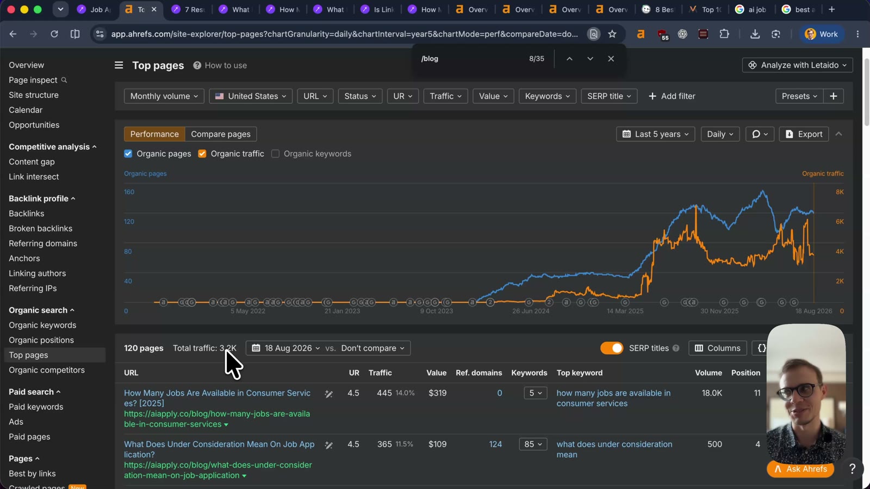
Task: Open the Monthly volume dropdown
Action: (x=164, y=96)
